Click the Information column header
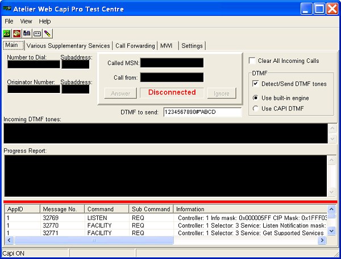The image size is (341, 259). tap(250, 209)
